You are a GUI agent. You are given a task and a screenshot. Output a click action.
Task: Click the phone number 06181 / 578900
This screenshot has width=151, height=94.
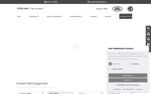(x=52, y=2)
